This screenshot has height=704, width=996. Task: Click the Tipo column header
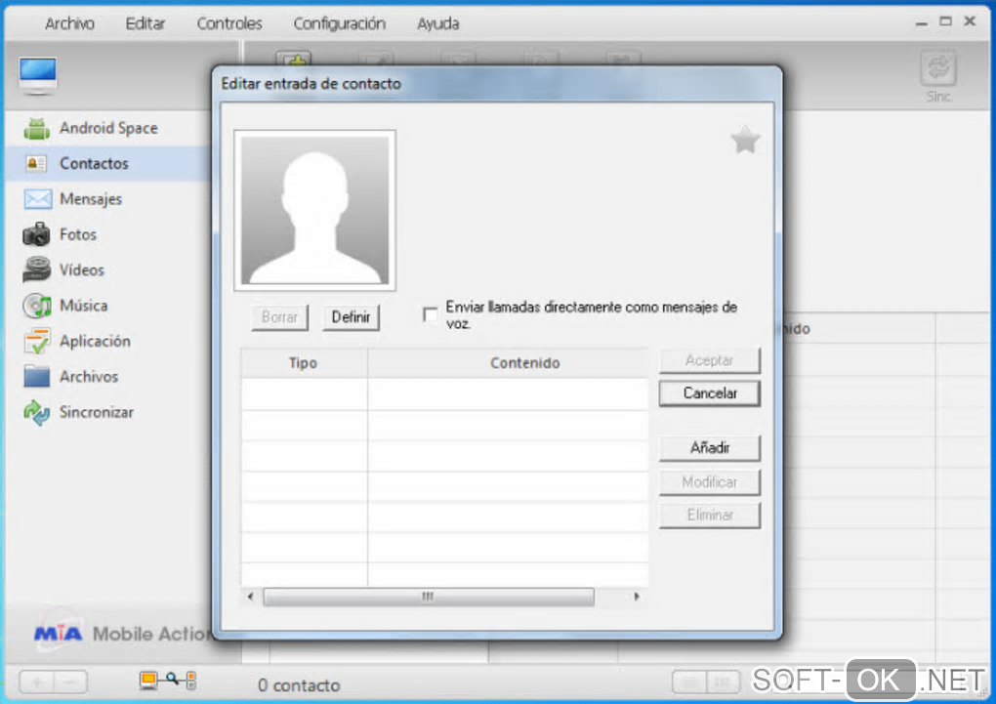tap(304, 363)
